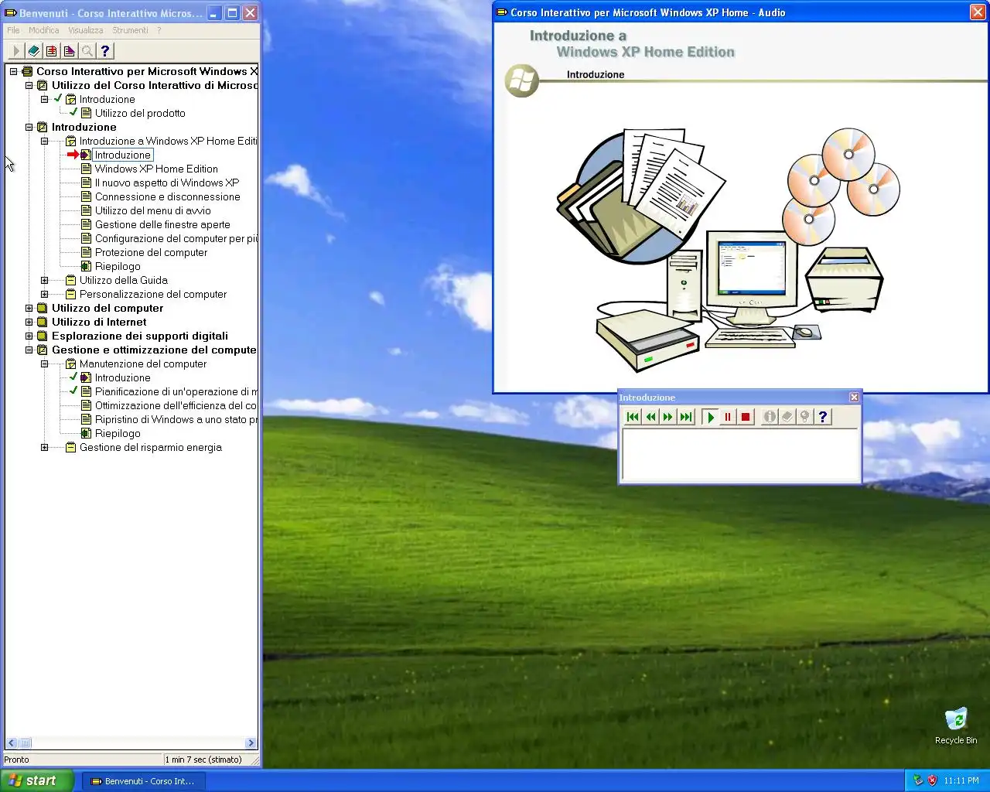
Task: Select Connessione e disconnessione lesson
Action: (167, 196)
